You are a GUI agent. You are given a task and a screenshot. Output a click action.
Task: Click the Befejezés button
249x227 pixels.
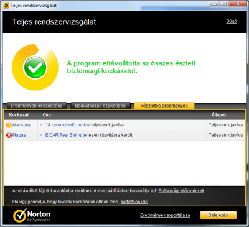click(218, 215)
